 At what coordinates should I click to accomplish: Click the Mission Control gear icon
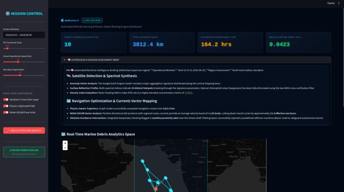[x=8, y=14]
